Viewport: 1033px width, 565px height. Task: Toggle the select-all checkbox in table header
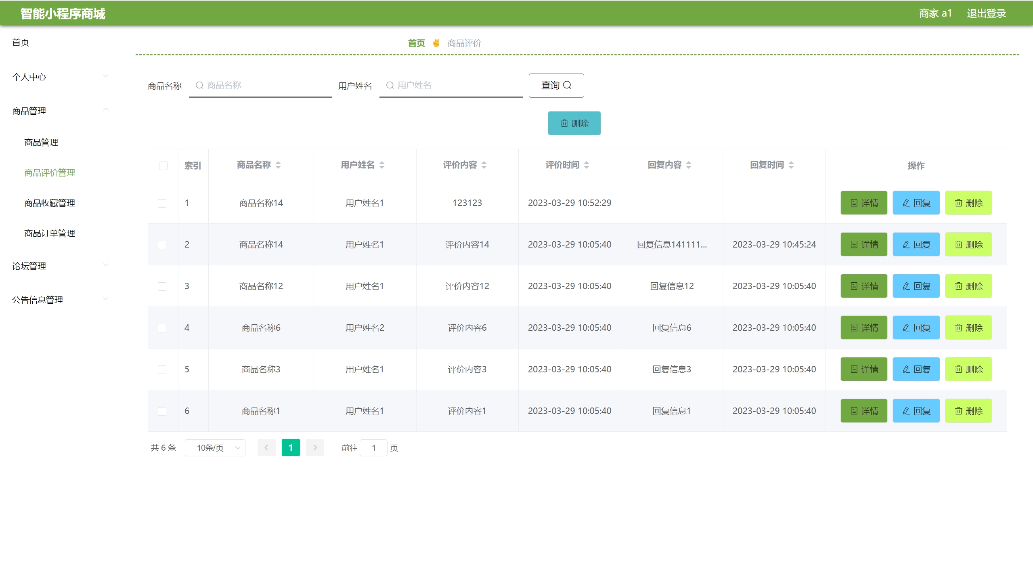[163, 166]
